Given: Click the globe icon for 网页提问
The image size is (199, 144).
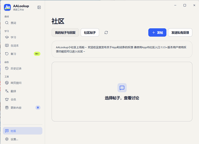Looking at the screenshot, I should 7,83.
